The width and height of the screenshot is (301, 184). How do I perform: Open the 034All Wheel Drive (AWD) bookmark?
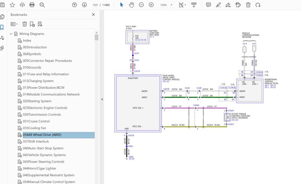pos(42,135)
